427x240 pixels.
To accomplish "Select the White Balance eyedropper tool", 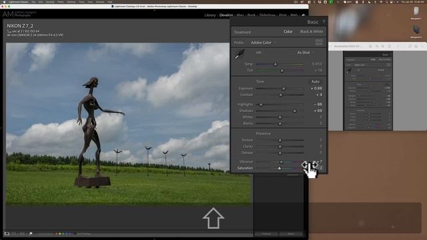I will coord(240,54).
